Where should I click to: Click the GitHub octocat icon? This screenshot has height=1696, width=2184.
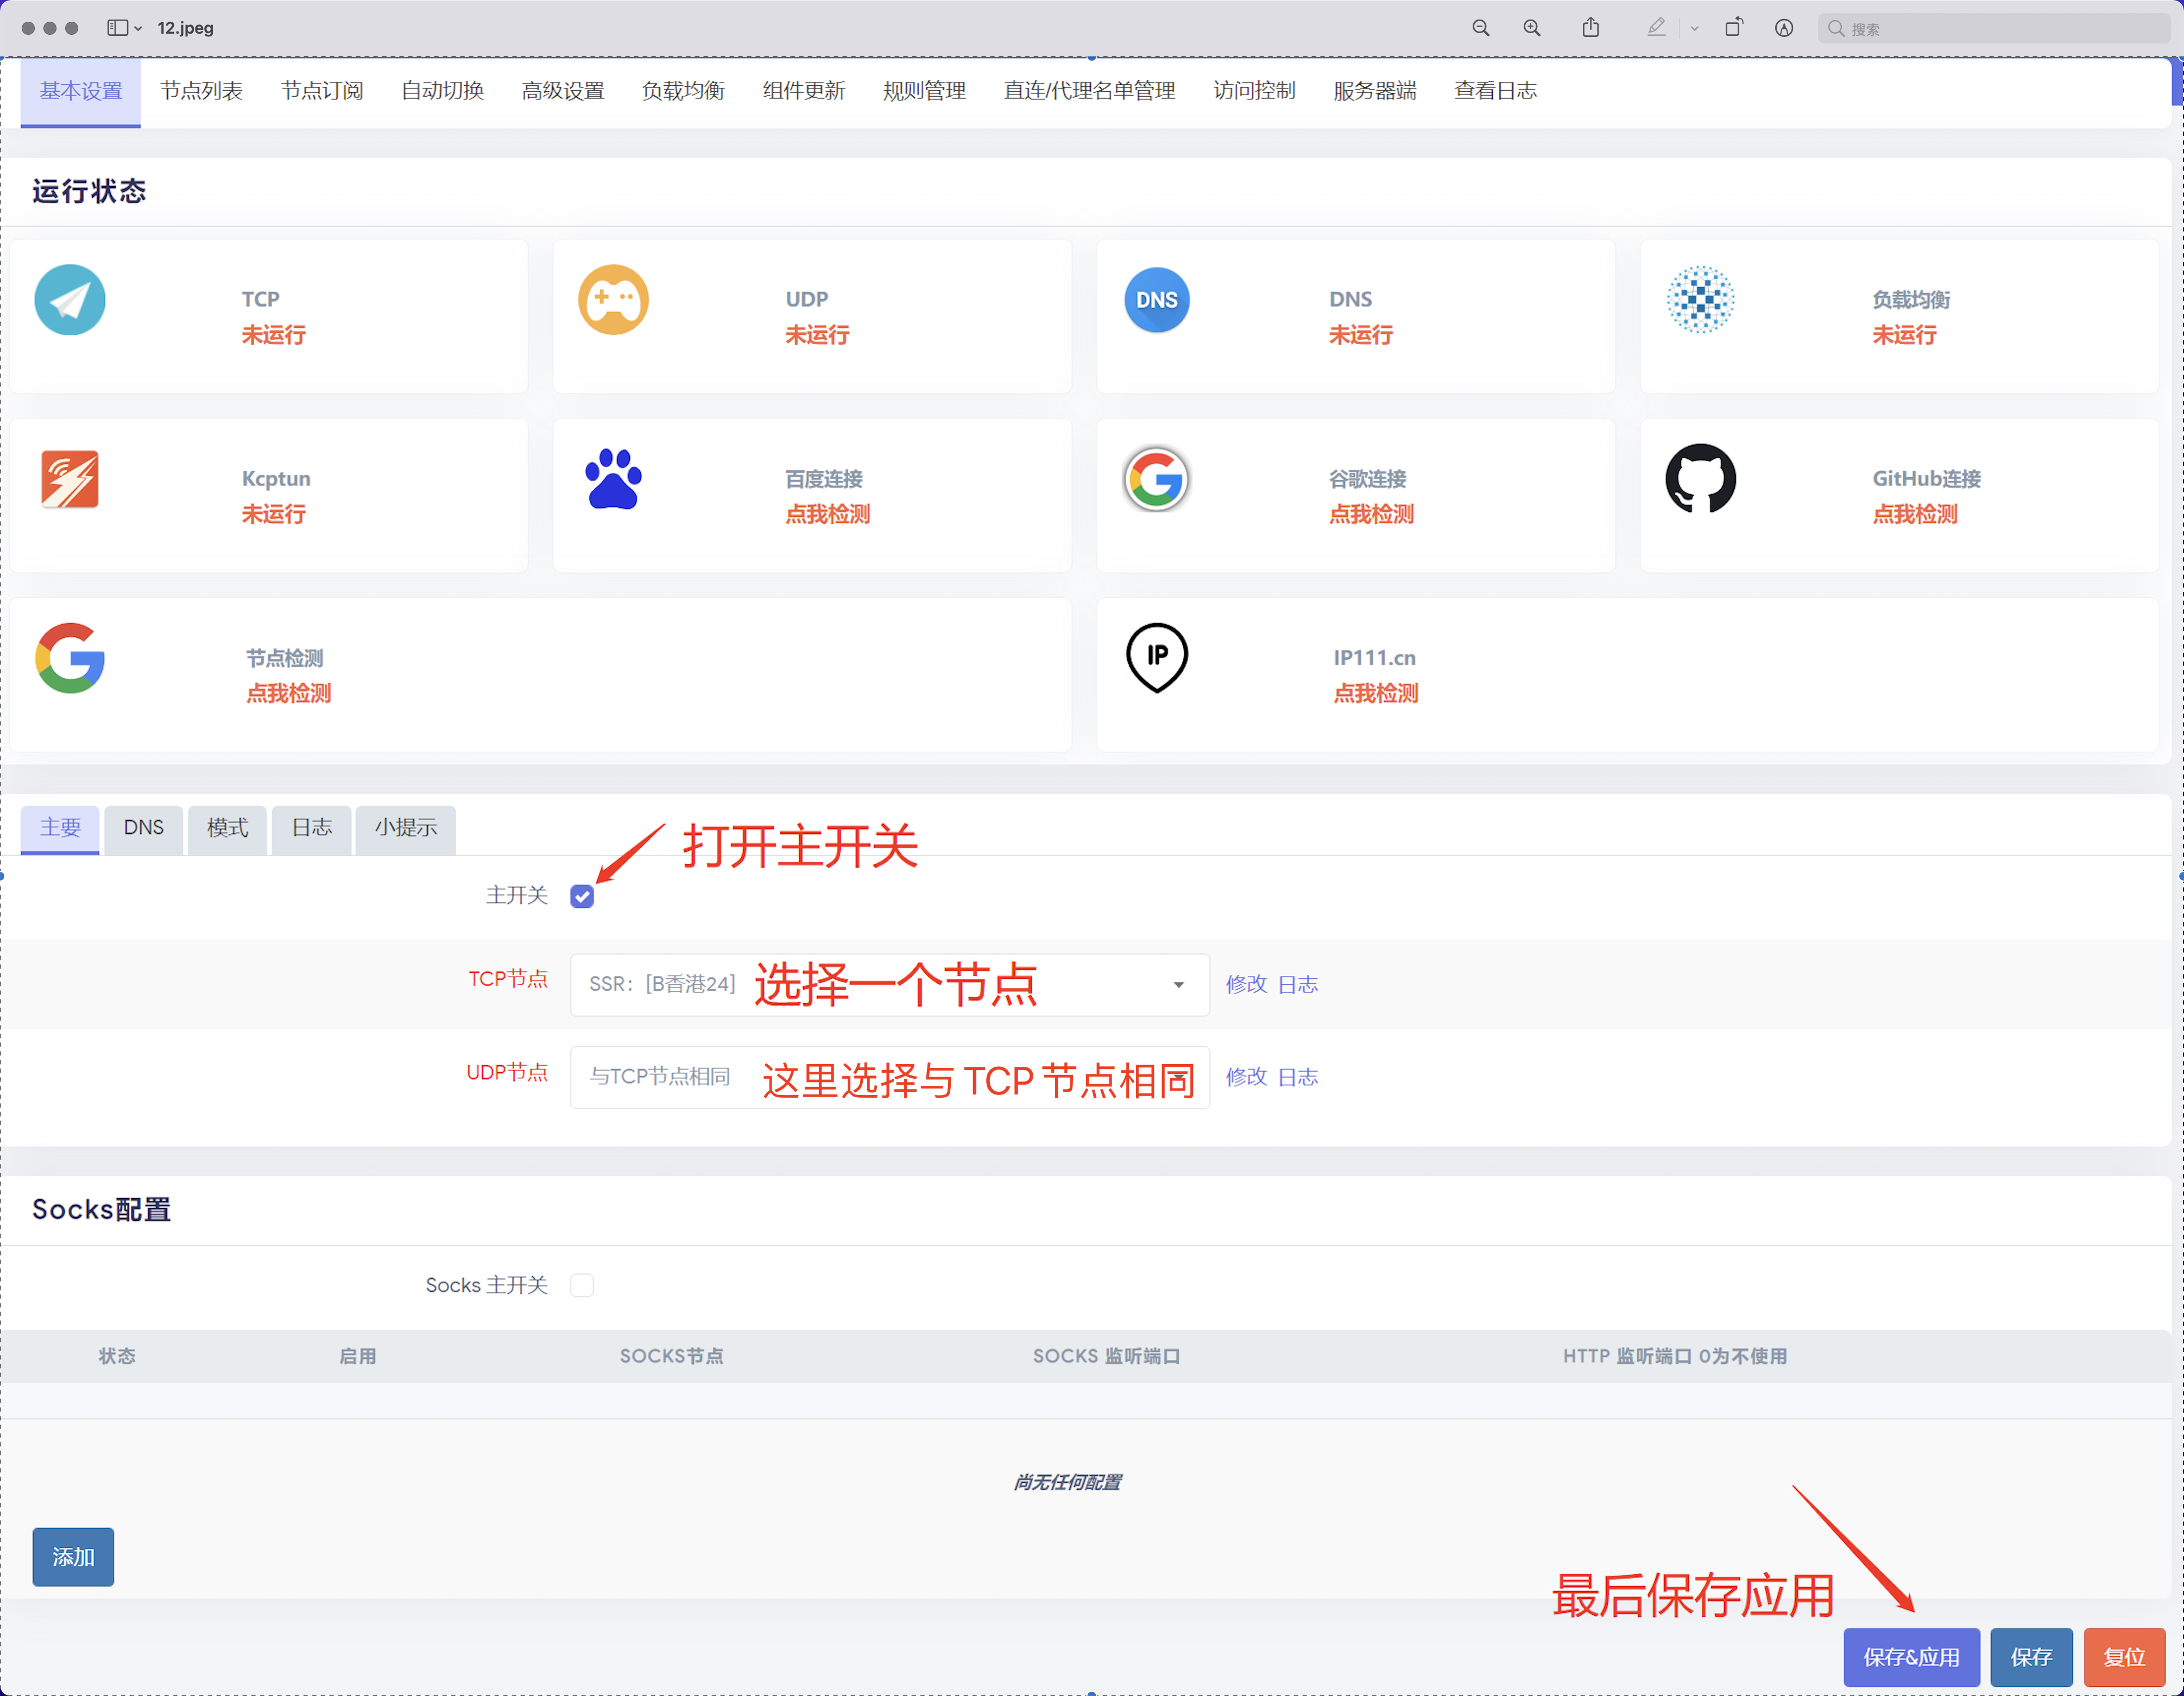pos(1700,479)
